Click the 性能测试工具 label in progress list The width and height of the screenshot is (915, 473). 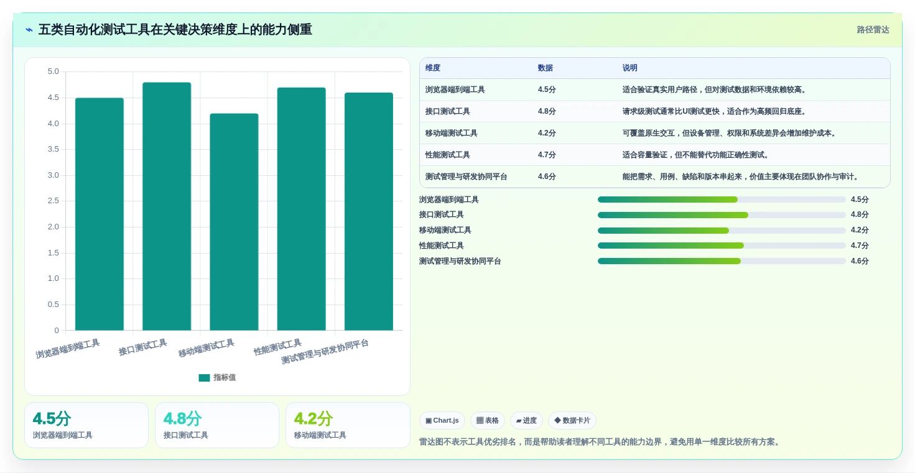442,246
